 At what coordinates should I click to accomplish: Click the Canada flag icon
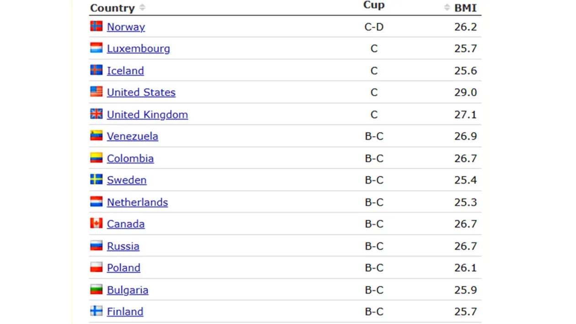(96, 223)
